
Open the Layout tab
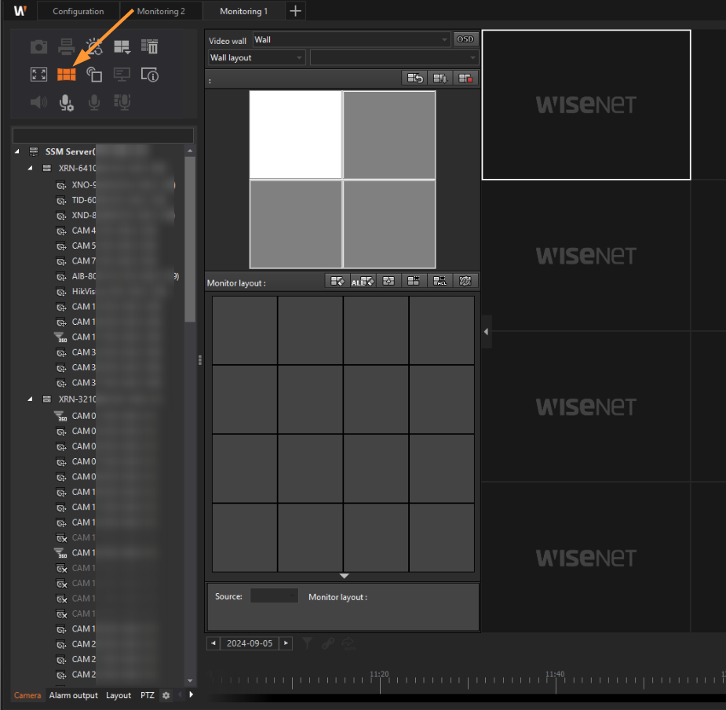pos(118,695)
